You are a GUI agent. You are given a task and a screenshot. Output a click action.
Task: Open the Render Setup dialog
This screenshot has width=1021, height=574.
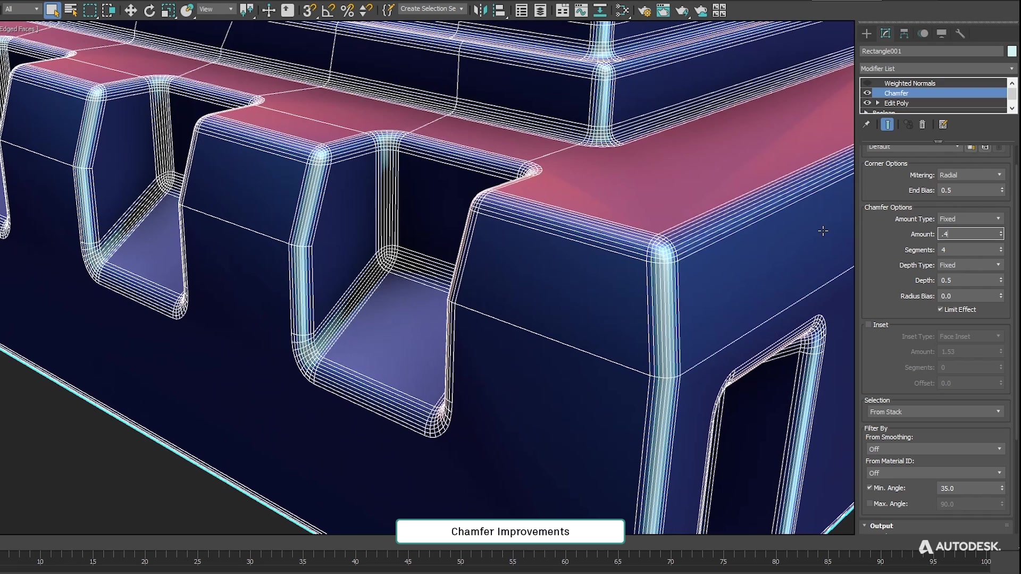tap(644, 10)
